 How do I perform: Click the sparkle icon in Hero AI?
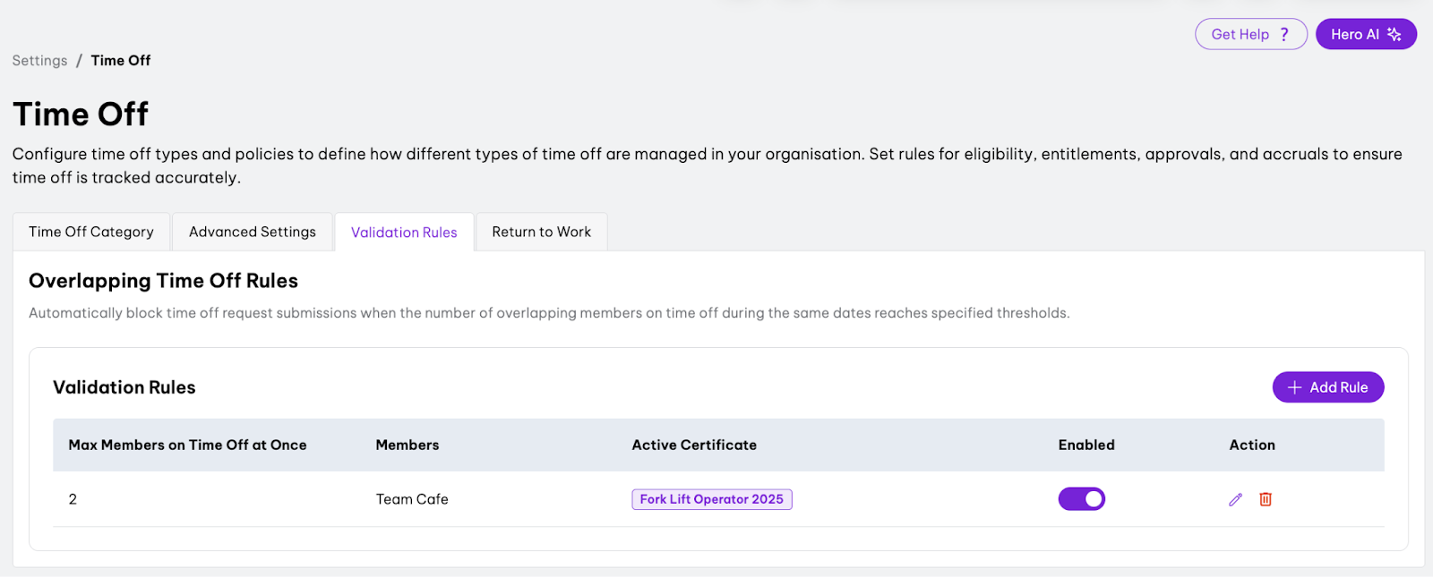pyautogui.click(x=1394, y=34)
